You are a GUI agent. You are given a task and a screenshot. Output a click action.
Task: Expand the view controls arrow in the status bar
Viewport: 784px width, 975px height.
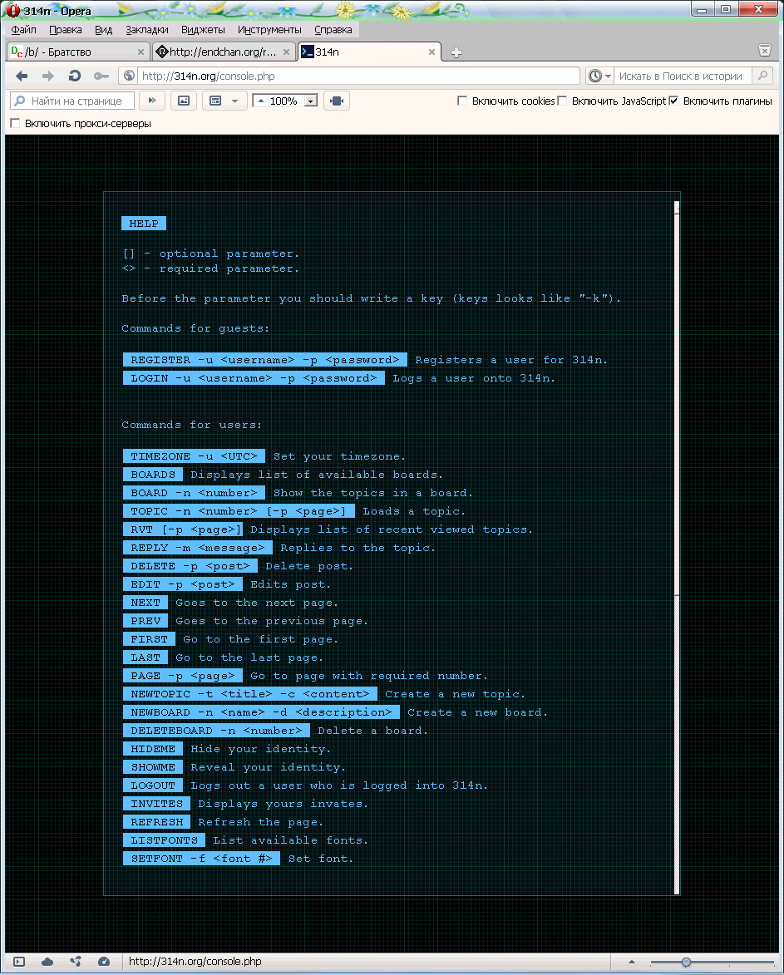point(632,962)
